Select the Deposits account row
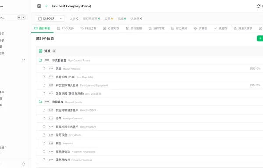Image resolution: width=263 pixels, height=168 pixels. tap(149, 143)
